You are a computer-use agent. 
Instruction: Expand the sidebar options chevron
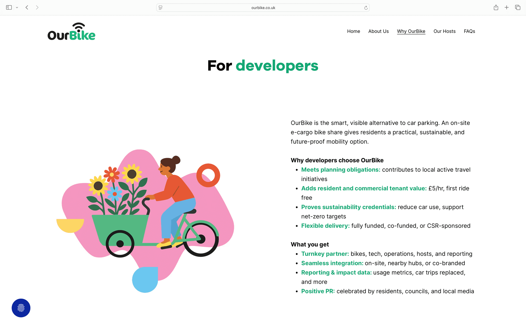[17, 8]
